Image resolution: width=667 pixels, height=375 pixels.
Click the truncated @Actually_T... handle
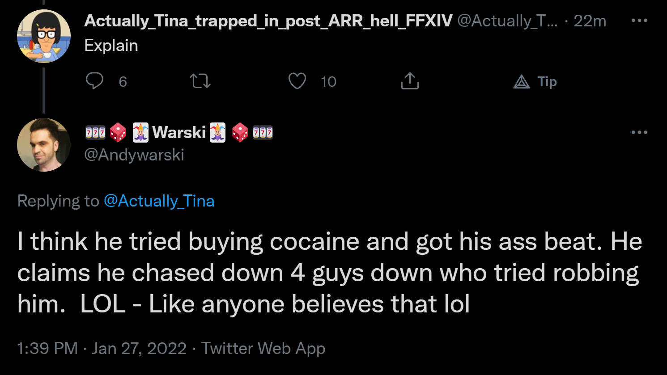coord(507,21)
